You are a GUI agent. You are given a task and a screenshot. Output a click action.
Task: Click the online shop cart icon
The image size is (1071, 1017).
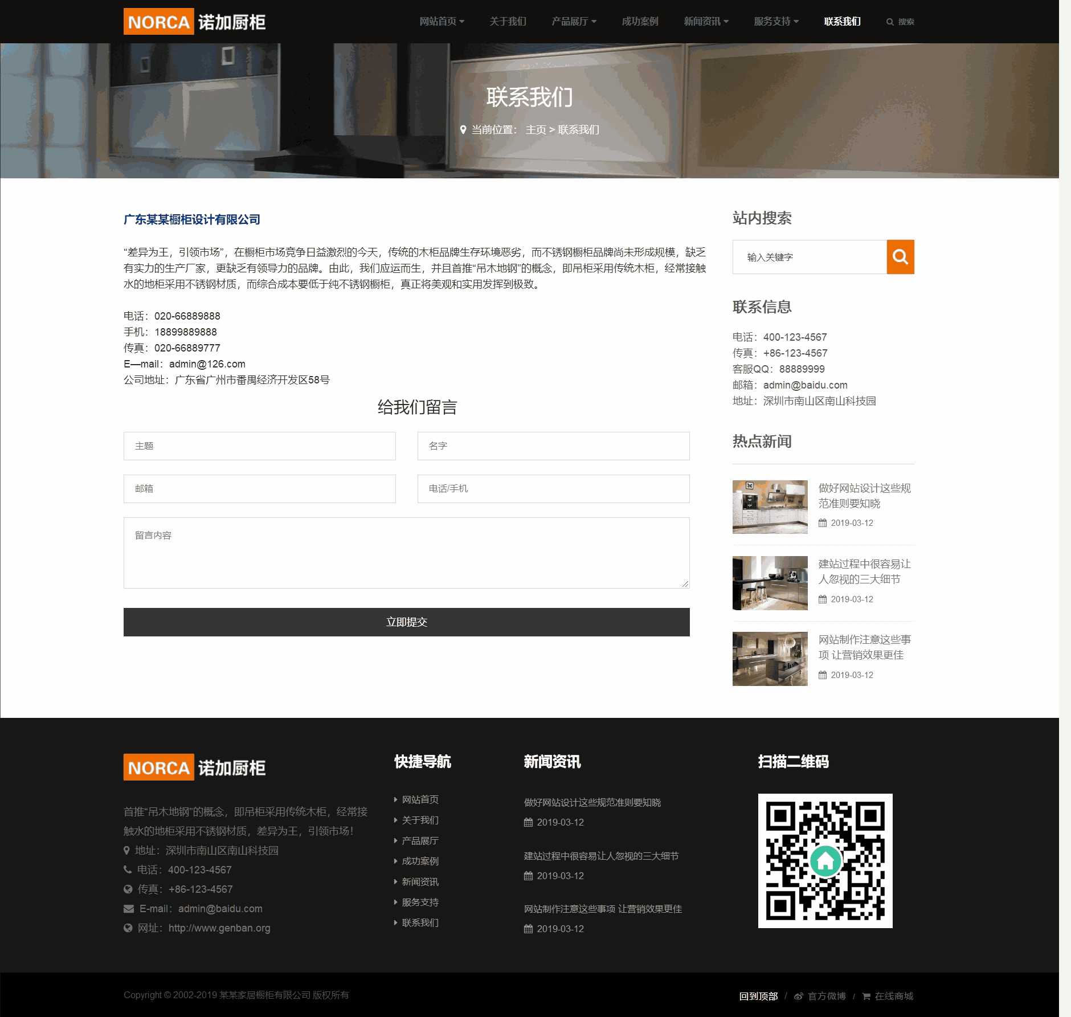pyautogui.click(x=866, y=996)
